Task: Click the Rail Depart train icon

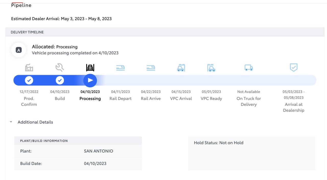Action: pyautogui.click(x=121, y=68)
